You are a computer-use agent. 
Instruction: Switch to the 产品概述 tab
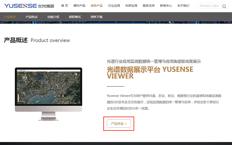(x=10, y=17)
